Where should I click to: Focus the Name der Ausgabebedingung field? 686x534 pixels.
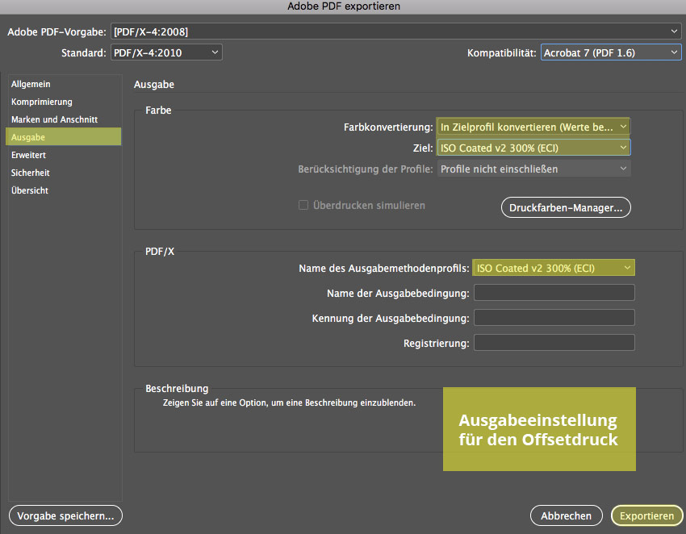(x=554, y=293)
